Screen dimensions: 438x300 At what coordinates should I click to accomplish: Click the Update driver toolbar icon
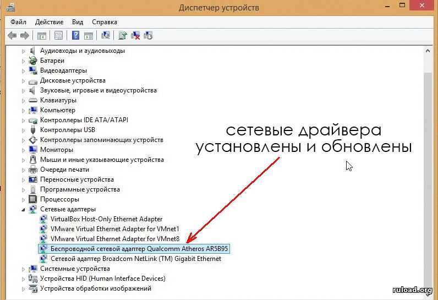coord(123,35)
